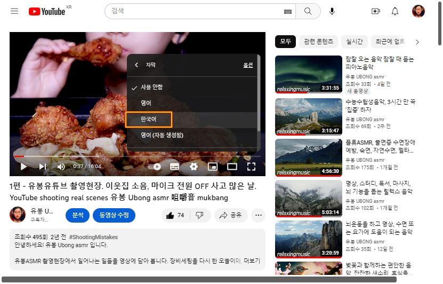
Task: Skip to the next video
Action: [43, 167]
